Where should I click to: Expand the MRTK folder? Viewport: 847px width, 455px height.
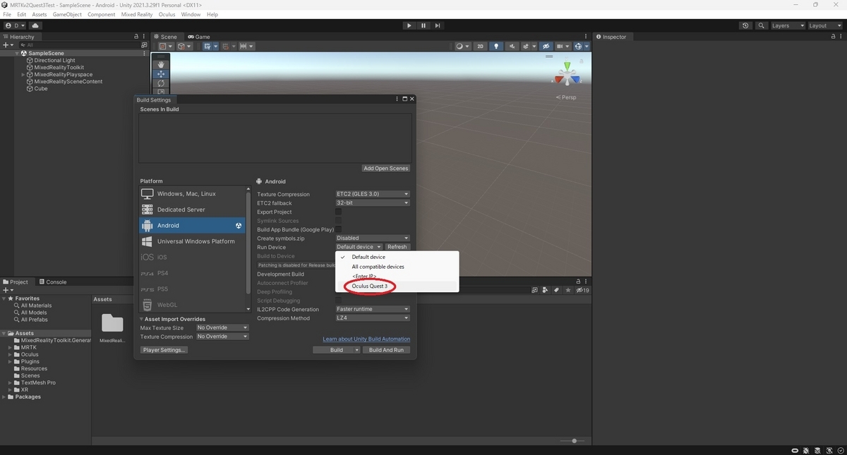11,347
